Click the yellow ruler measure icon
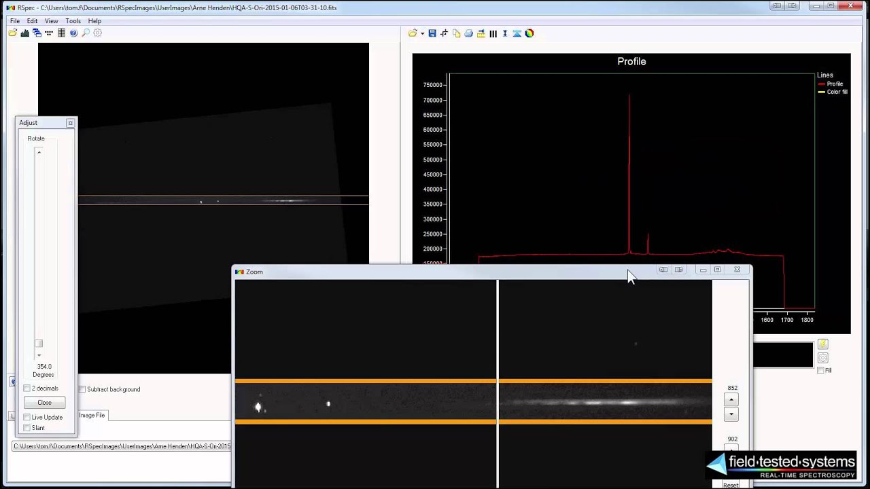This screenshot has width=870, height=489. coord(481,33)
